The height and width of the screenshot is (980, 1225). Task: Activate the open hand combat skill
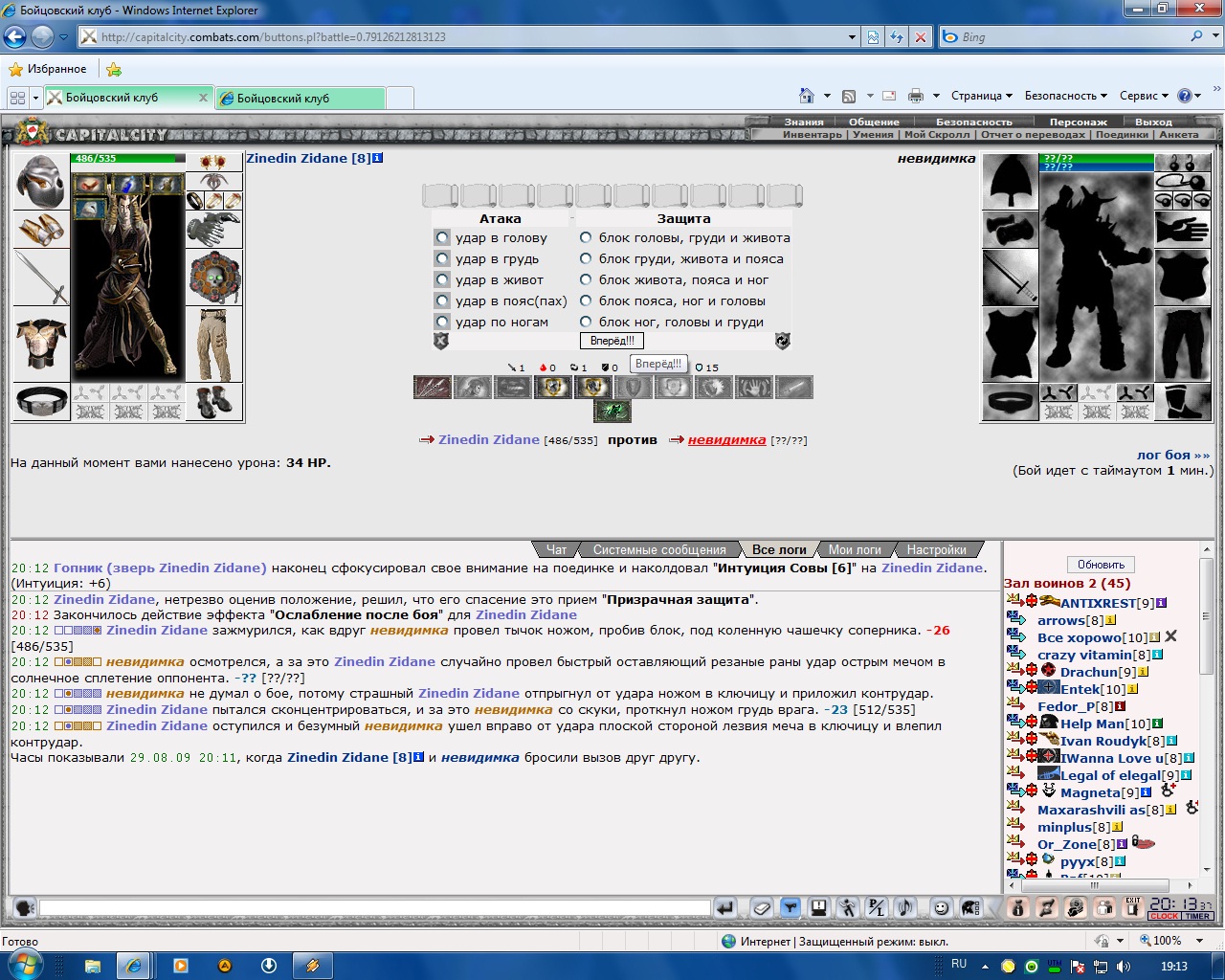(x=753, y=387)
